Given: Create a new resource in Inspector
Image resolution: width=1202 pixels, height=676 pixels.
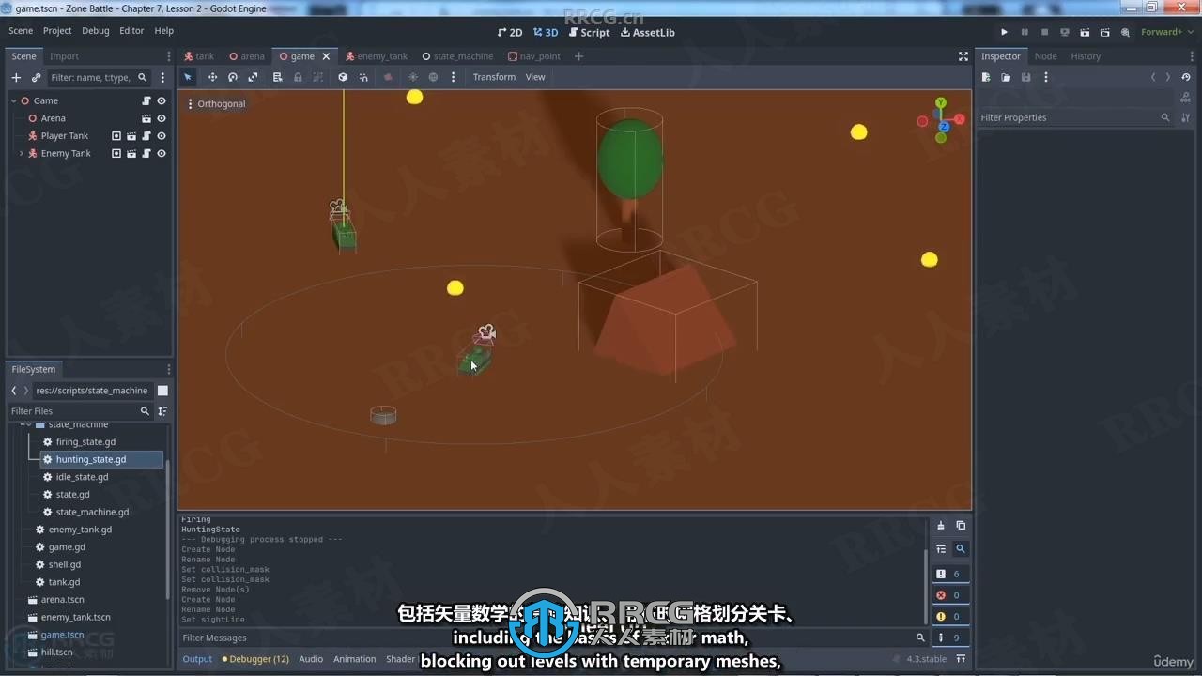Looking at the screenshot, I should [986, 78].
